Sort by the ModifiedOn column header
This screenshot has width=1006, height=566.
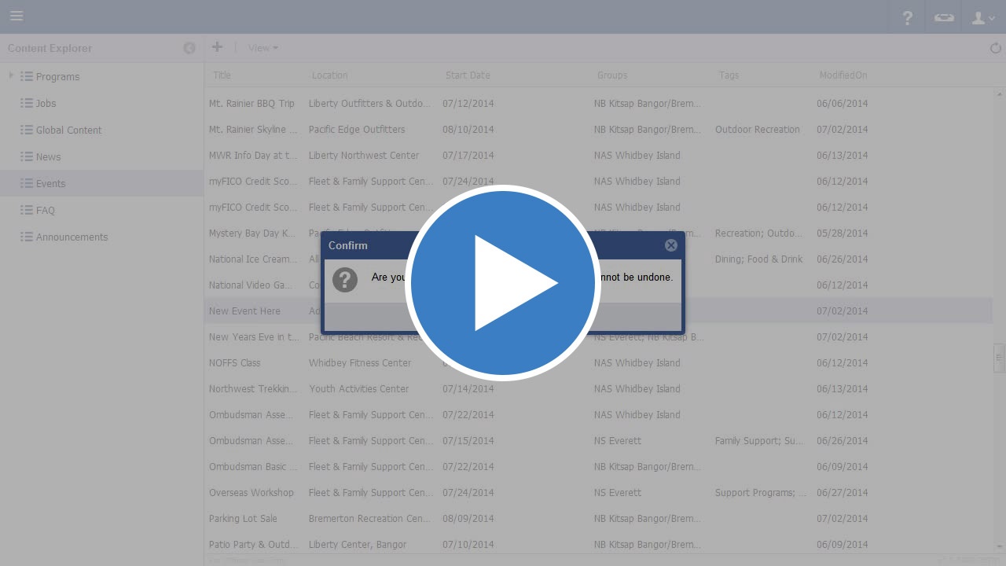point(843,75)
